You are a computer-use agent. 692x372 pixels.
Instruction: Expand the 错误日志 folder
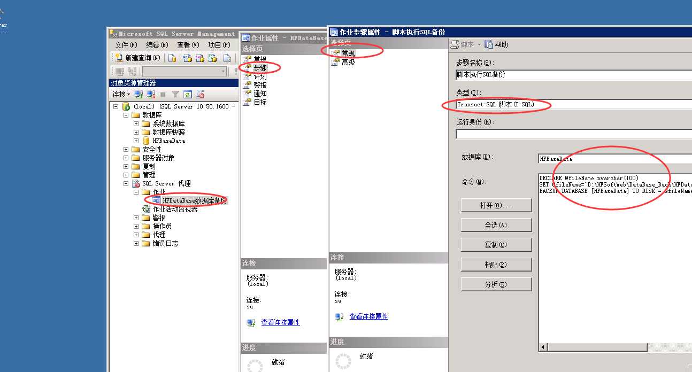pos(136,243)
